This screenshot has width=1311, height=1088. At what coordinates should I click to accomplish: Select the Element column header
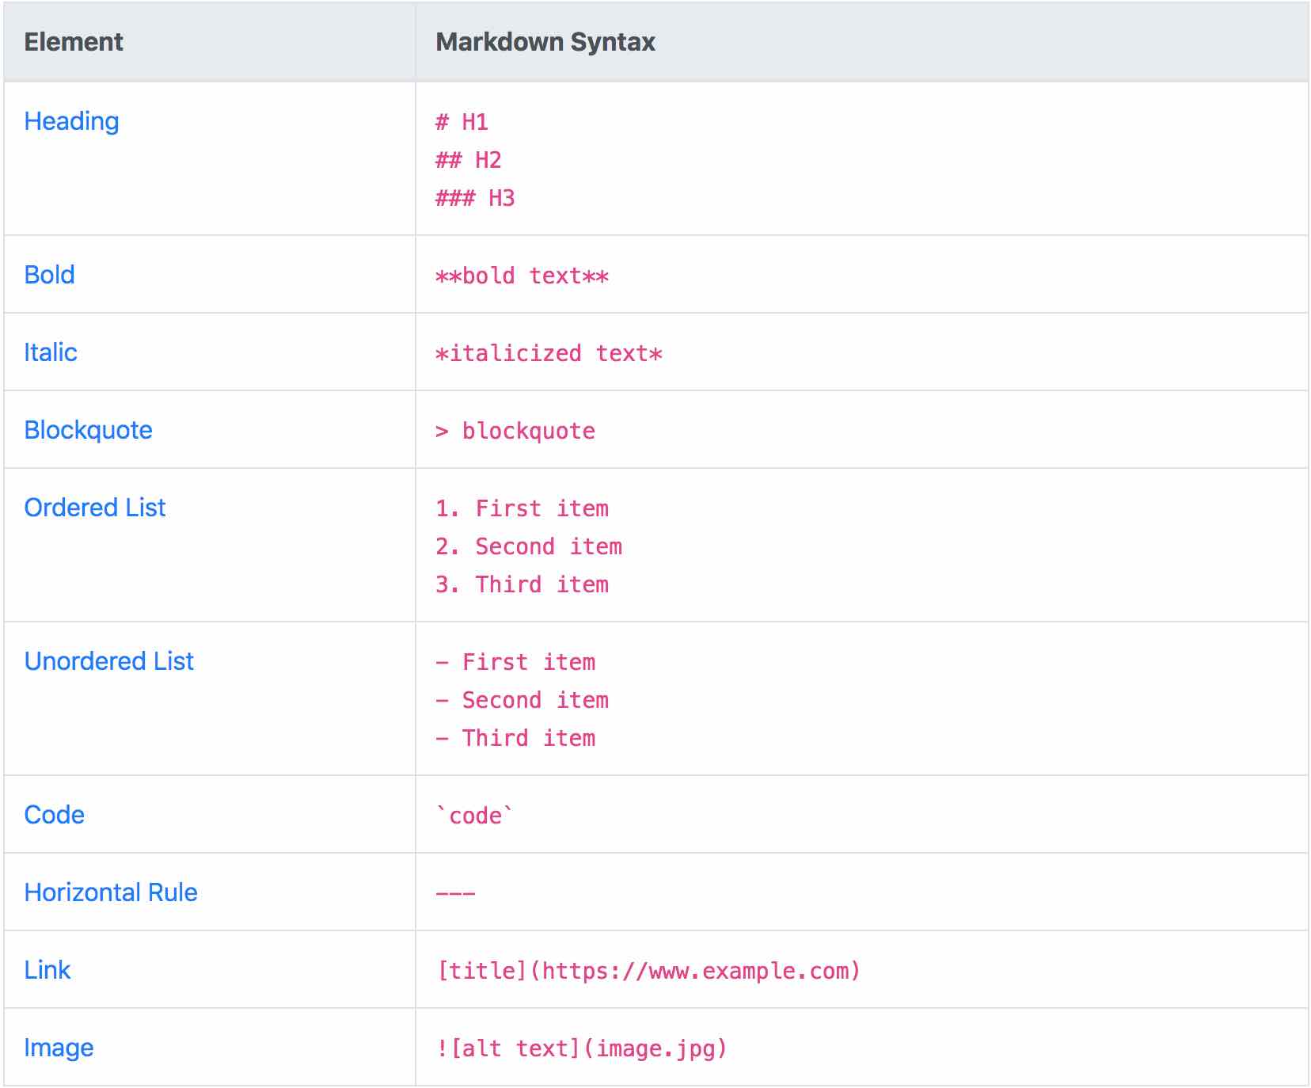point(73,43)
